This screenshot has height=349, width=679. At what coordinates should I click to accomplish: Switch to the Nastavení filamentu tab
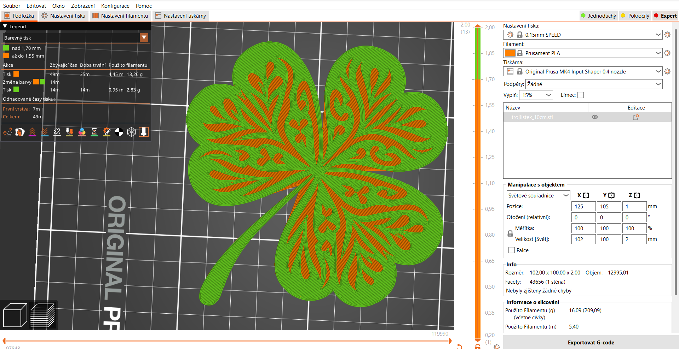click(120, 16)
